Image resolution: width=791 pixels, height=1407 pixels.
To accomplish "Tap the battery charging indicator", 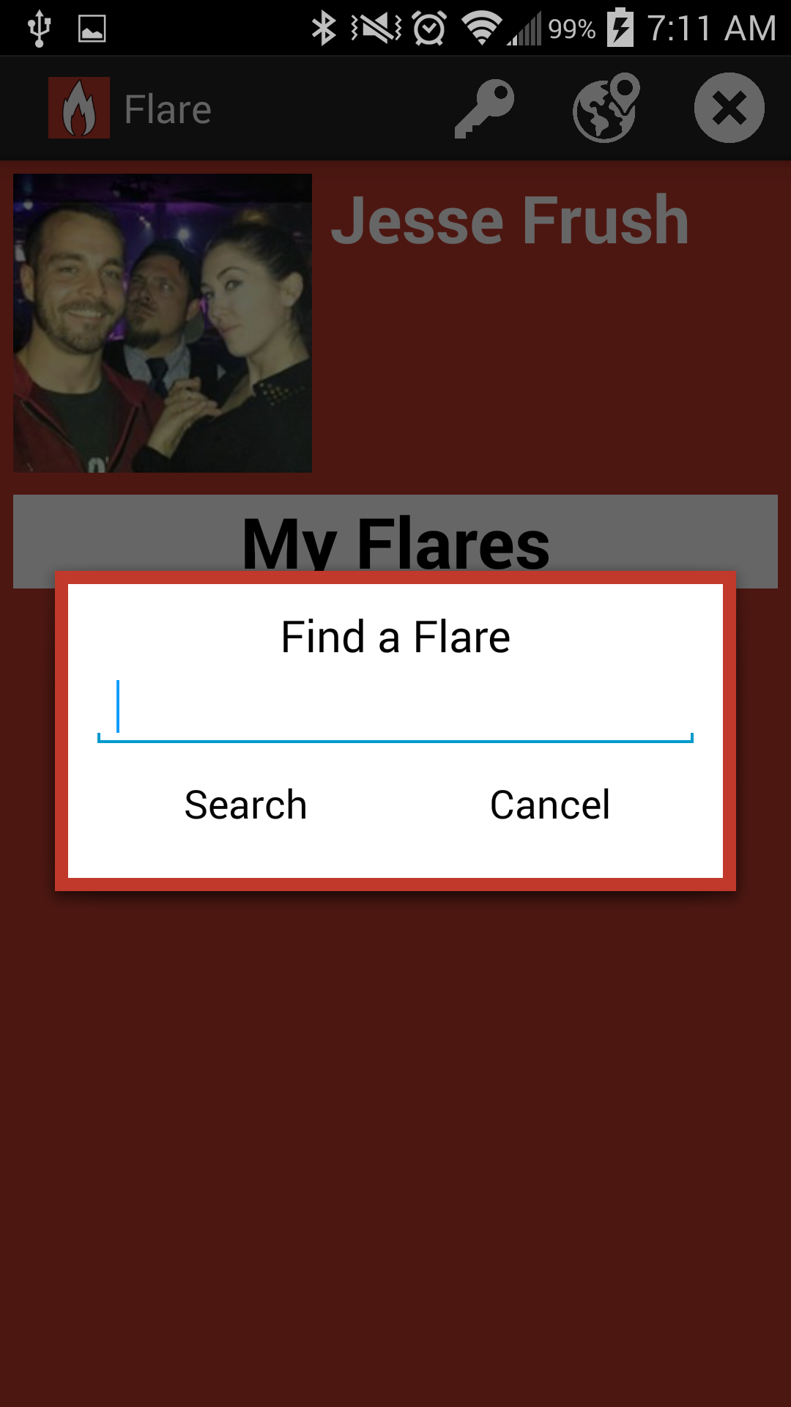I will [x=620, y=28].
